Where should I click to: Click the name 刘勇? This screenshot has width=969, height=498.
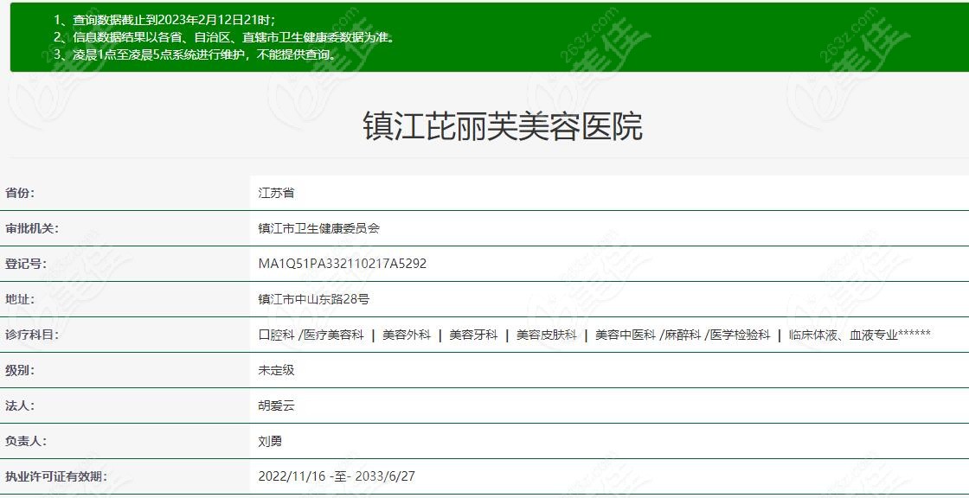coord(270,441)
